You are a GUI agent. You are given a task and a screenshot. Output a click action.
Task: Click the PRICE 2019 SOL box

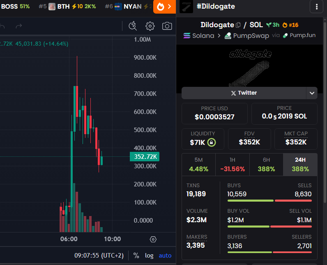pyautogui.click(x=284, y=114)
